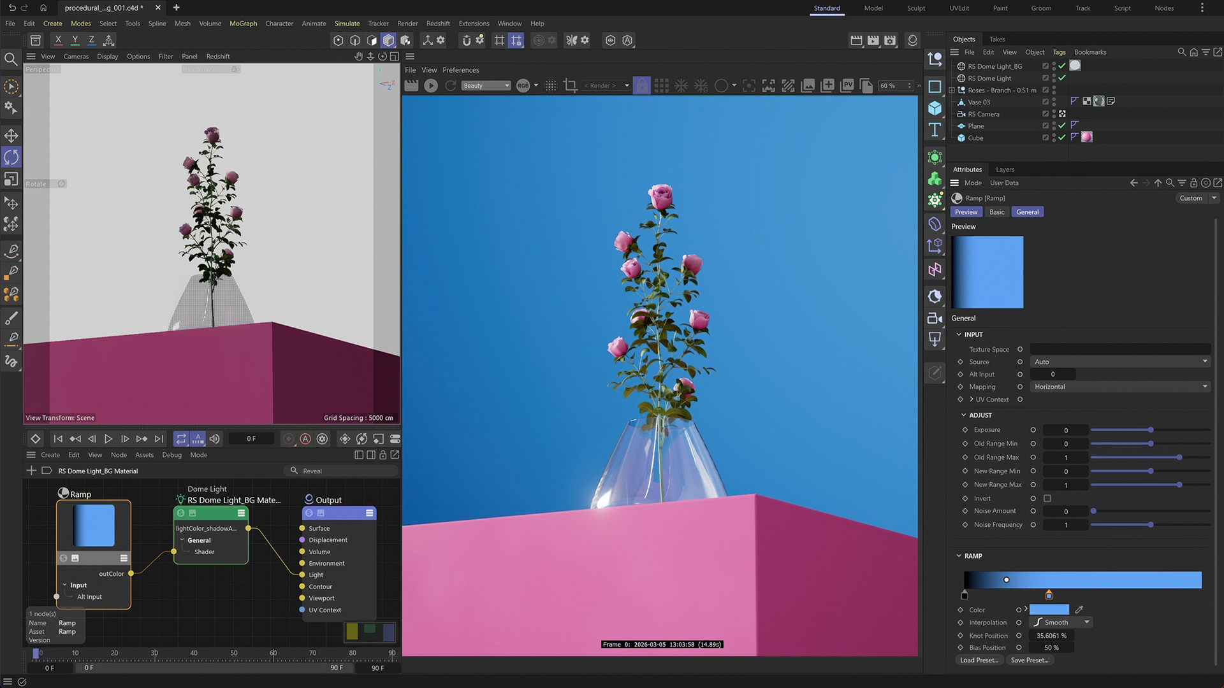This screenshot has width=1224, height=688.
Task: Activate the Rotate tool
Action: [x=11, y=157]
